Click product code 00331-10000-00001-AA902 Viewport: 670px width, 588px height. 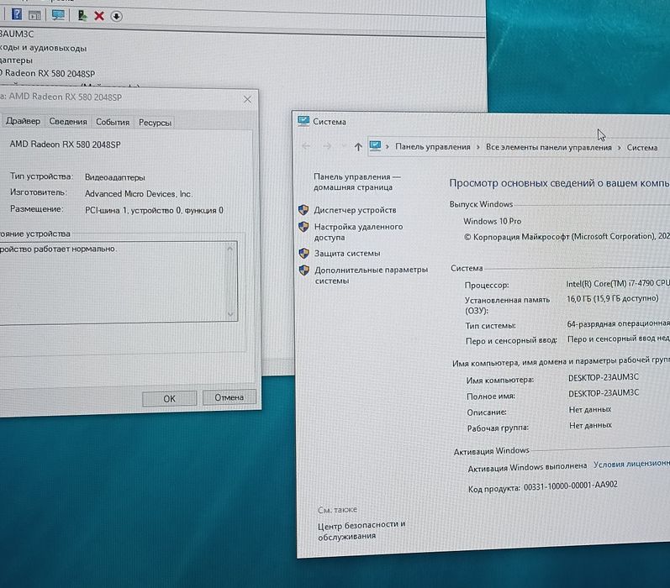coord(571,486)
